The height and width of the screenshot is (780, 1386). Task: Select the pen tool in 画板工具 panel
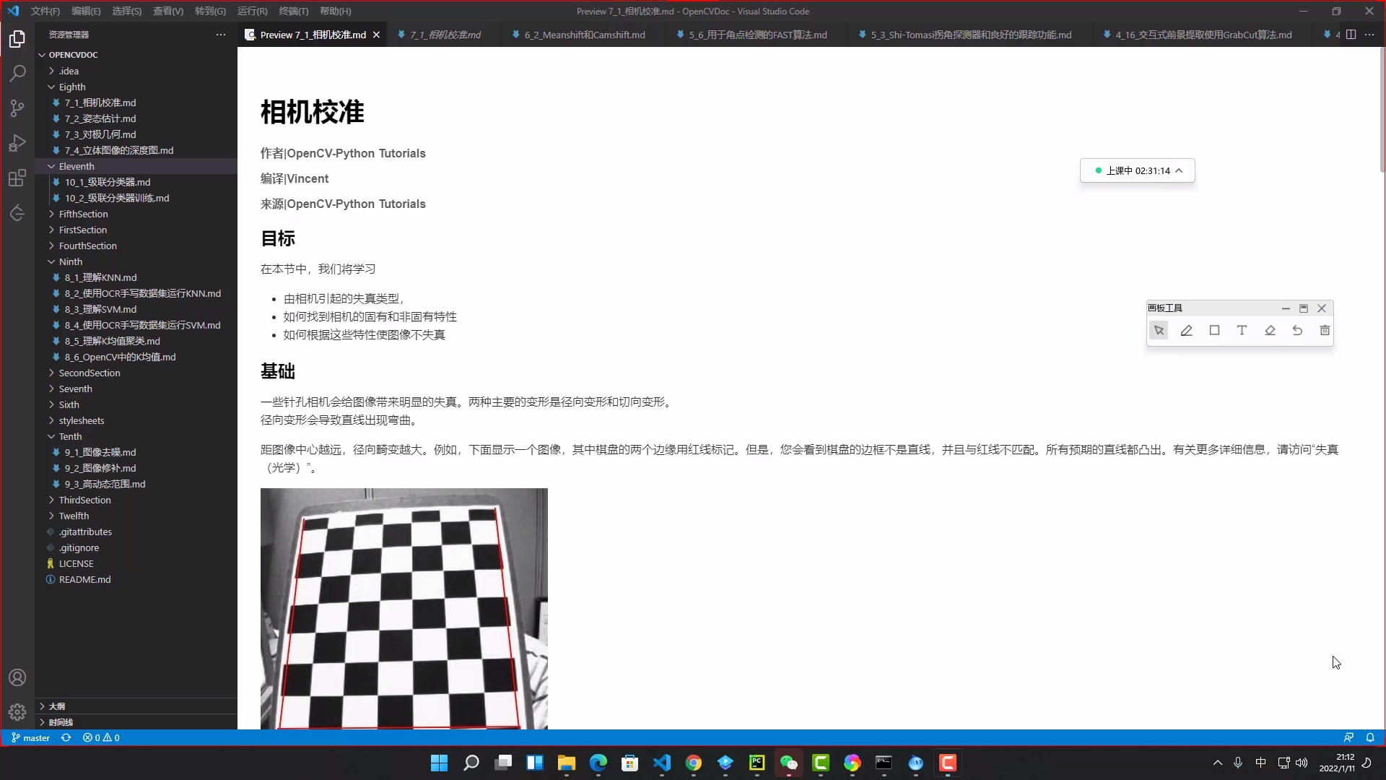pos(1187,330)
